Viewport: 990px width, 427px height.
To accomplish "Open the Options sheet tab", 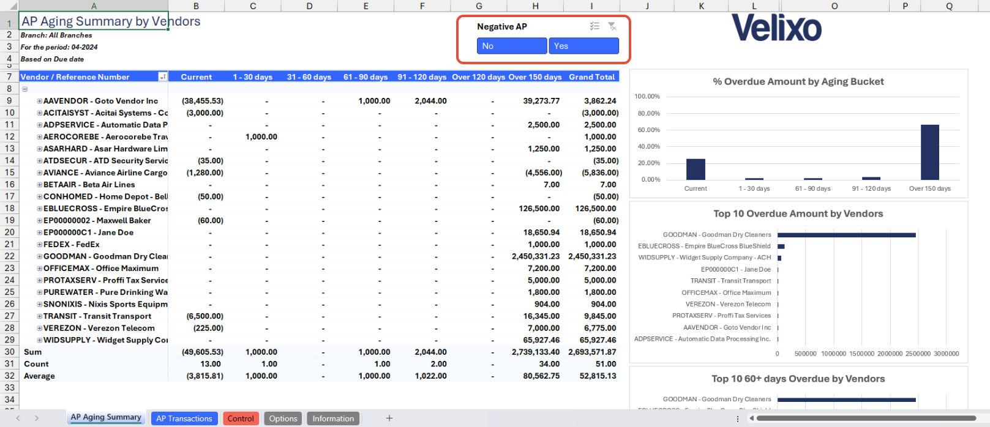I will click(x=283, y=418).
